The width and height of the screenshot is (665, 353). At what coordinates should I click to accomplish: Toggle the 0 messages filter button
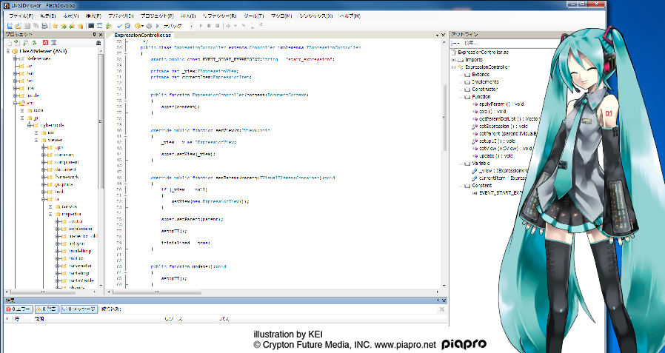(x=79, y=309)
